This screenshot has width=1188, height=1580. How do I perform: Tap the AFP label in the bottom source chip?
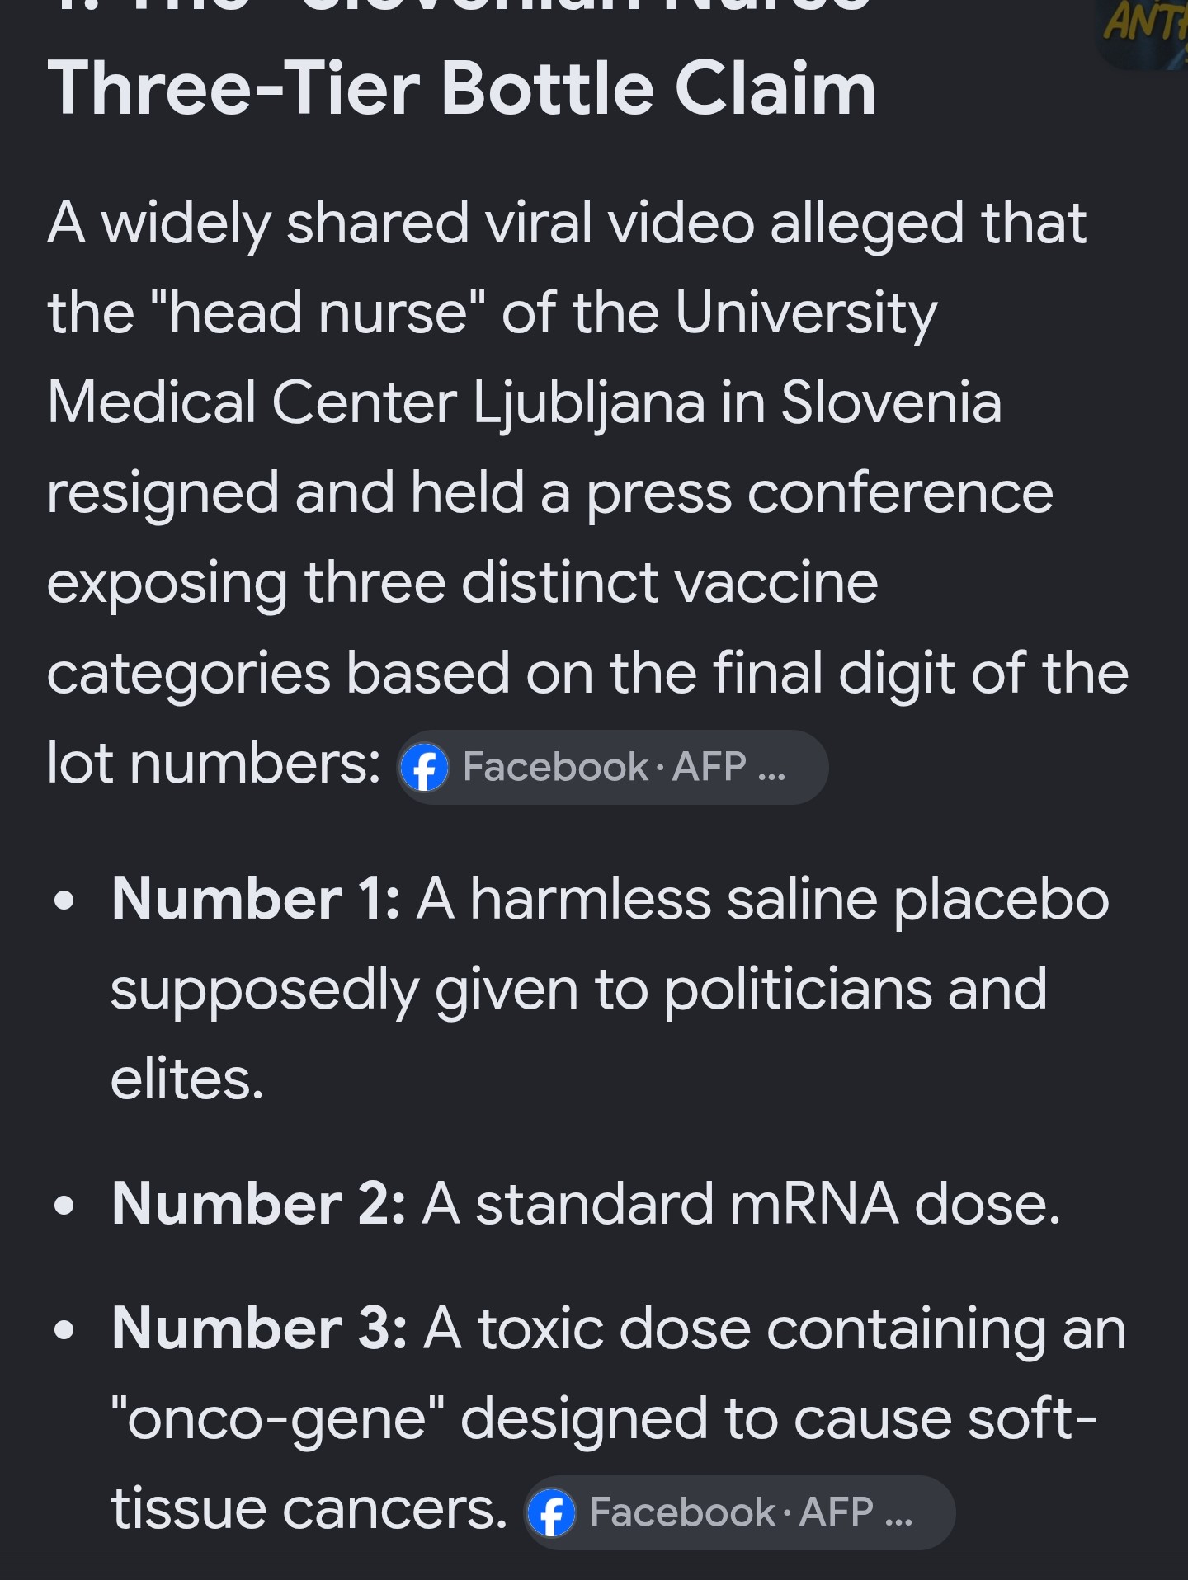pos(837,1512)
